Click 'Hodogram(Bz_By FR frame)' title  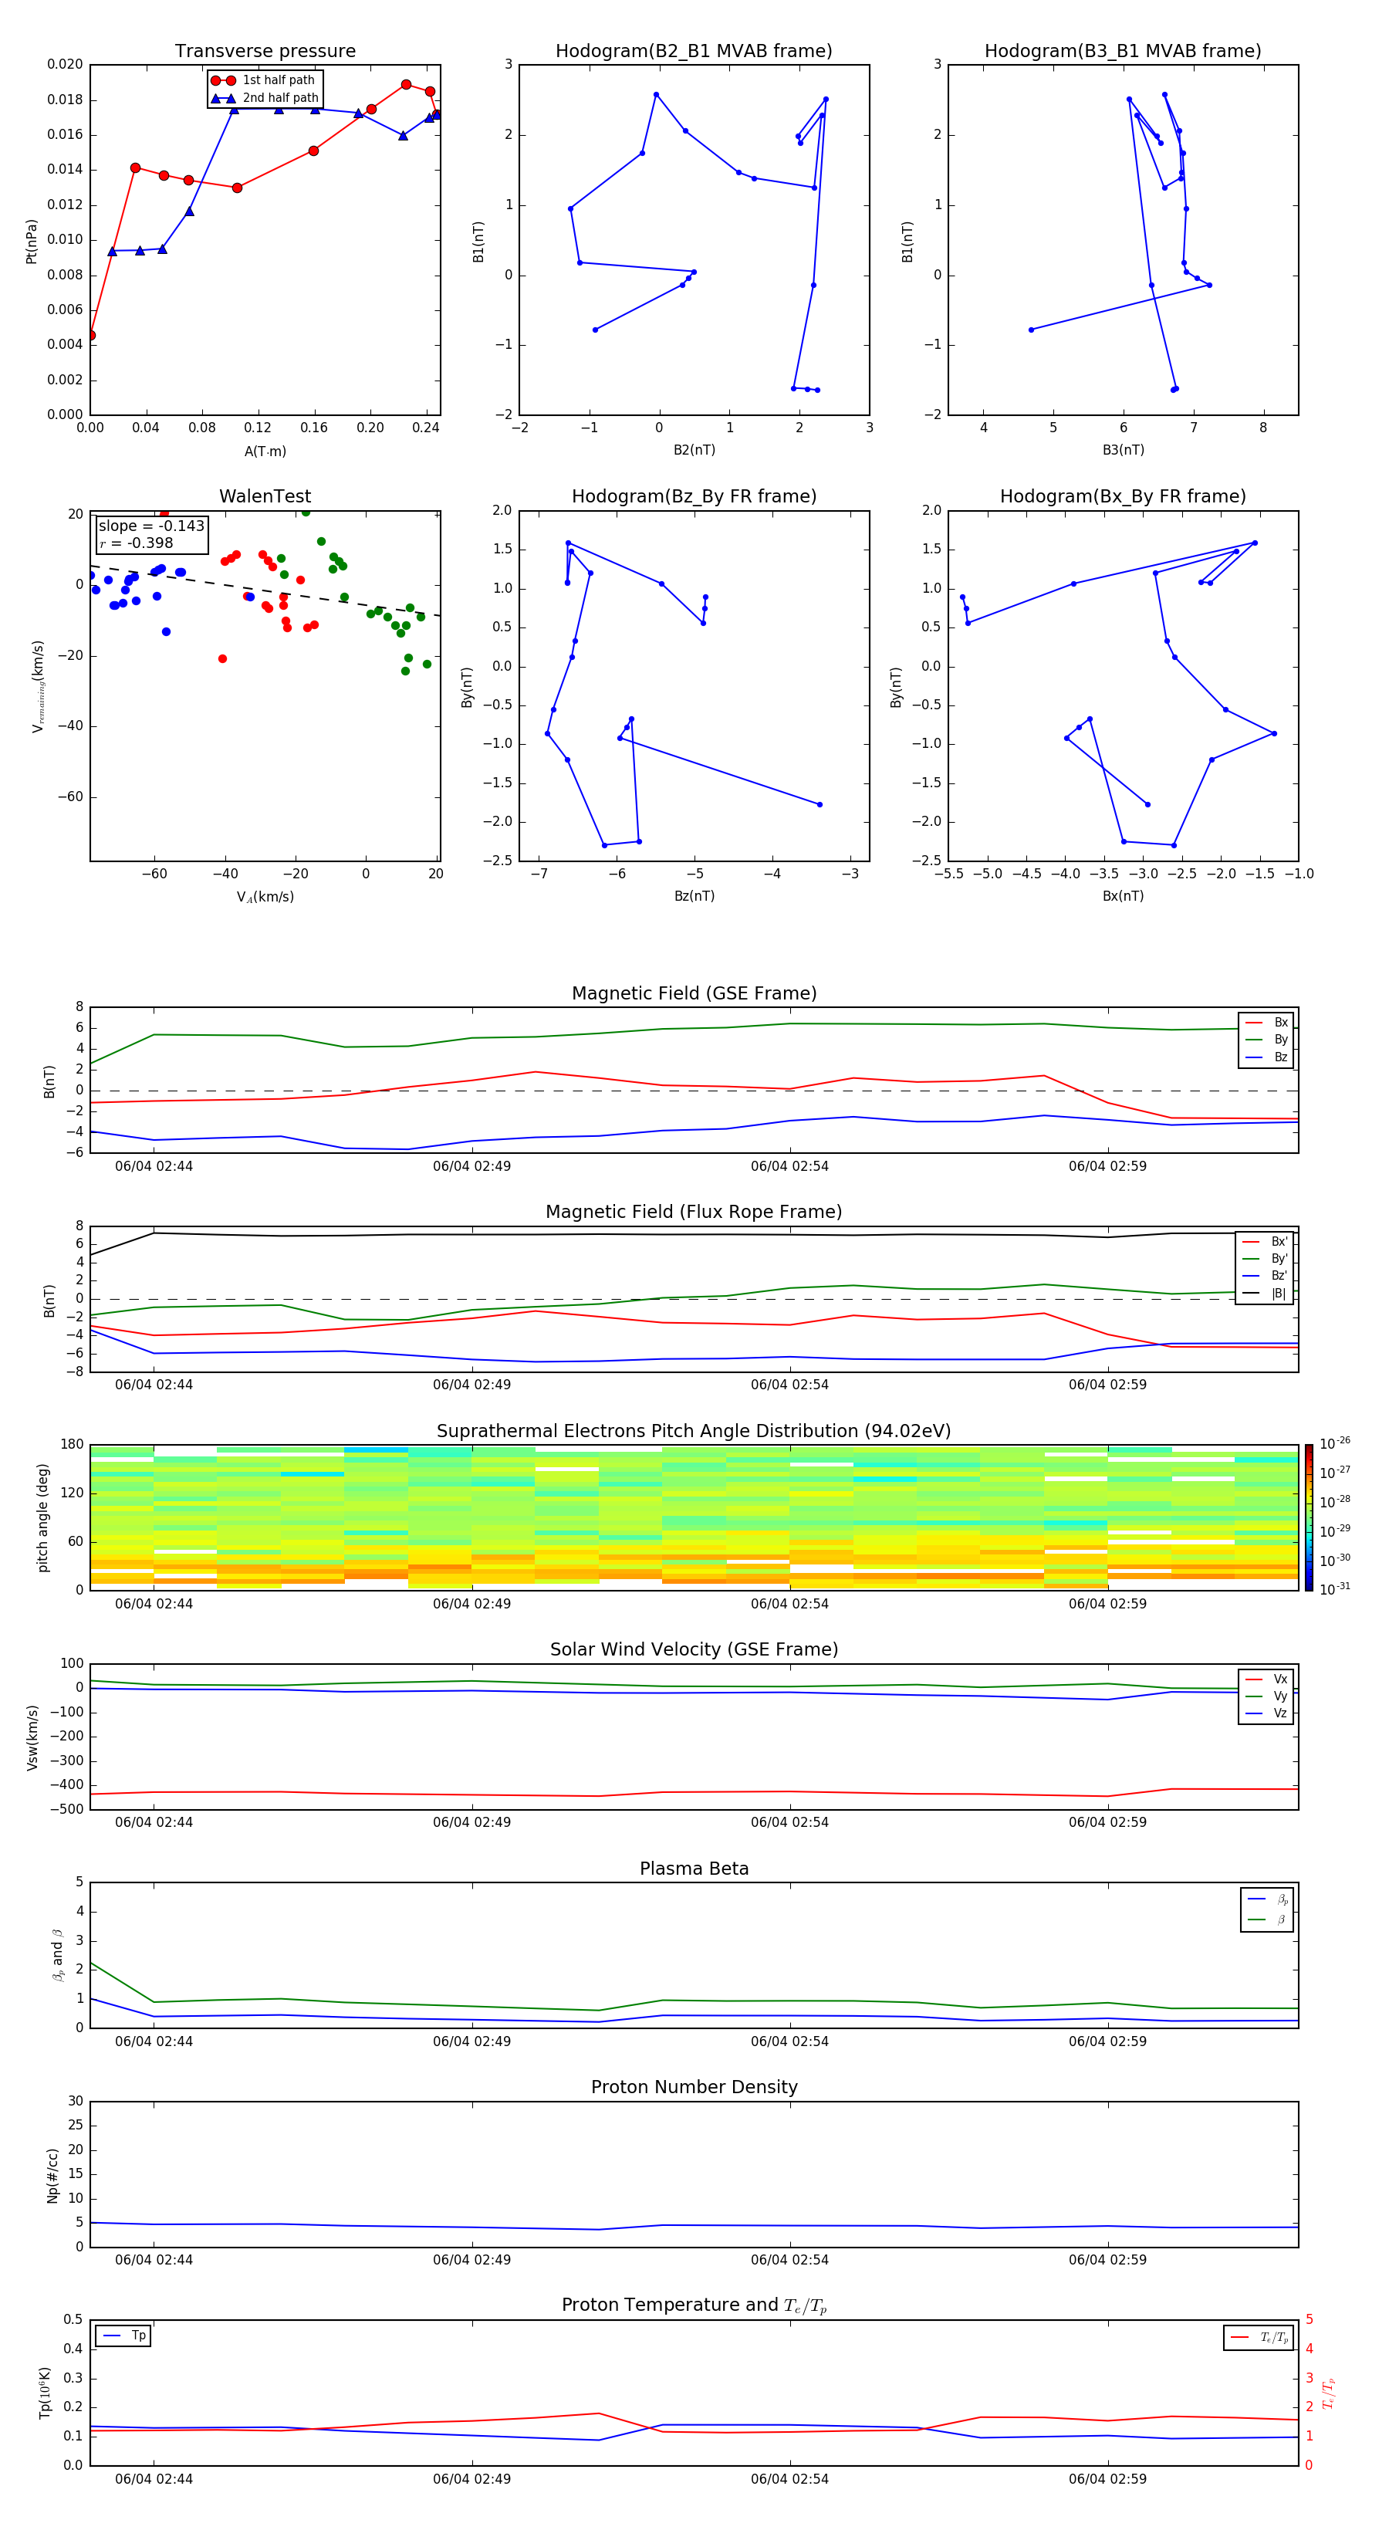[694, 496]
